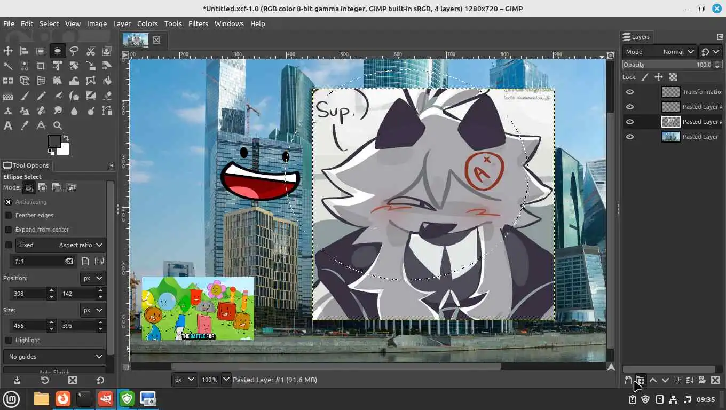Open the Tool Options panel menu
This screenshot has width=726, height=410.
coord(111,165)
